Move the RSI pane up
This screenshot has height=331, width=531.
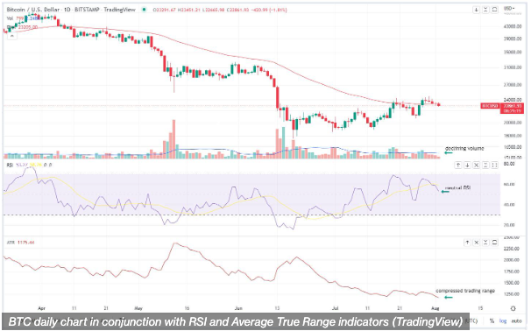(458, 165)
